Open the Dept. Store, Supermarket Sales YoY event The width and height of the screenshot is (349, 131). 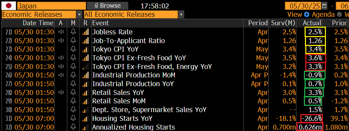pyautogui.click(x=149, y=110)
